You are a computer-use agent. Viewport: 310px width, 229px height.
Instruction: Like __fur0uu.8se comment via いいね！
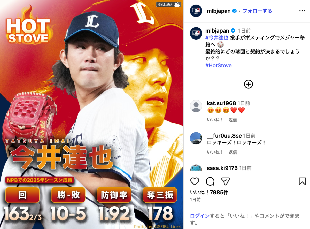(215, 152)
